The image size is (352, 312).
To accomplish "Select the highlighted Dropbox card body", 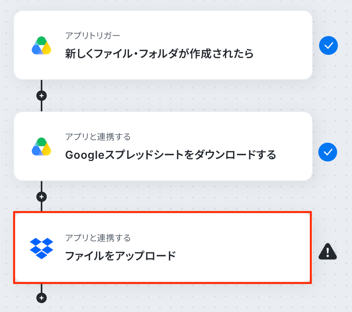I will tap(163, 247).
